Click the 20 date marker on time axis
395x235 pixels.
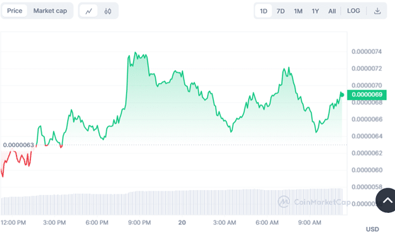pos(182,222)
